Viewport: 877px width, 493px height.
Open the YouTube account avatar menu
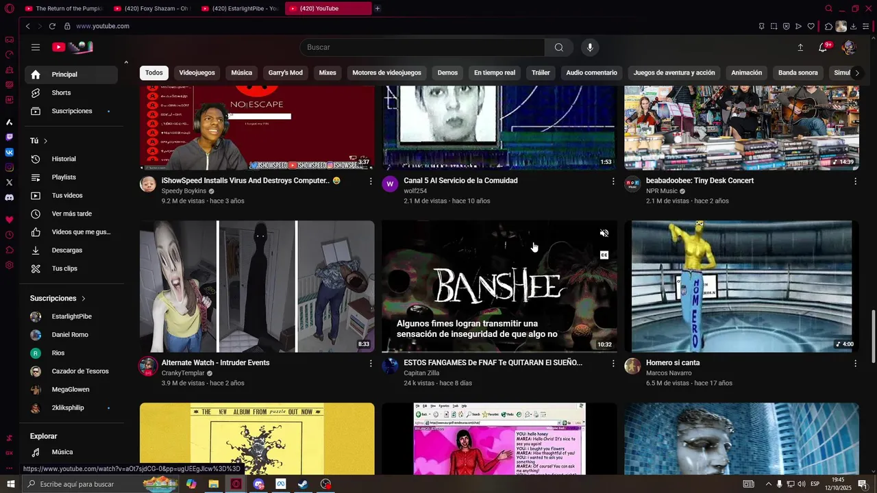coord(848,47)
